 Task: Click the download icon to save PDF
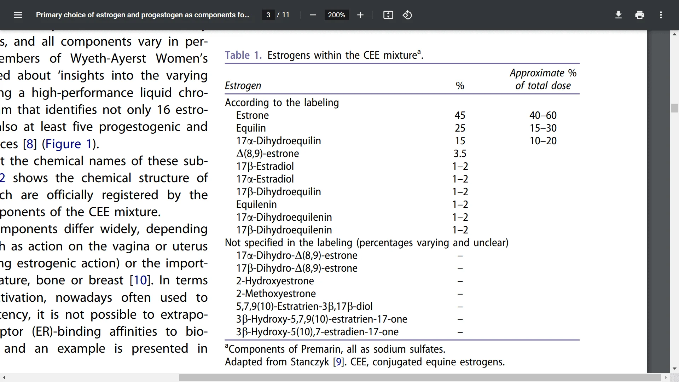tap(619, 15)
